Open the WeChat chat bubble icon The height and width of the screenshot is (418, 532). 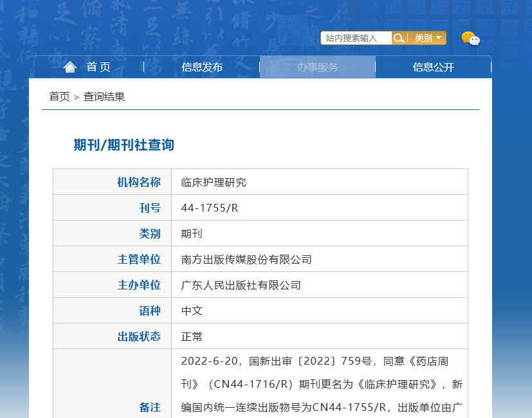pos(471,39)
